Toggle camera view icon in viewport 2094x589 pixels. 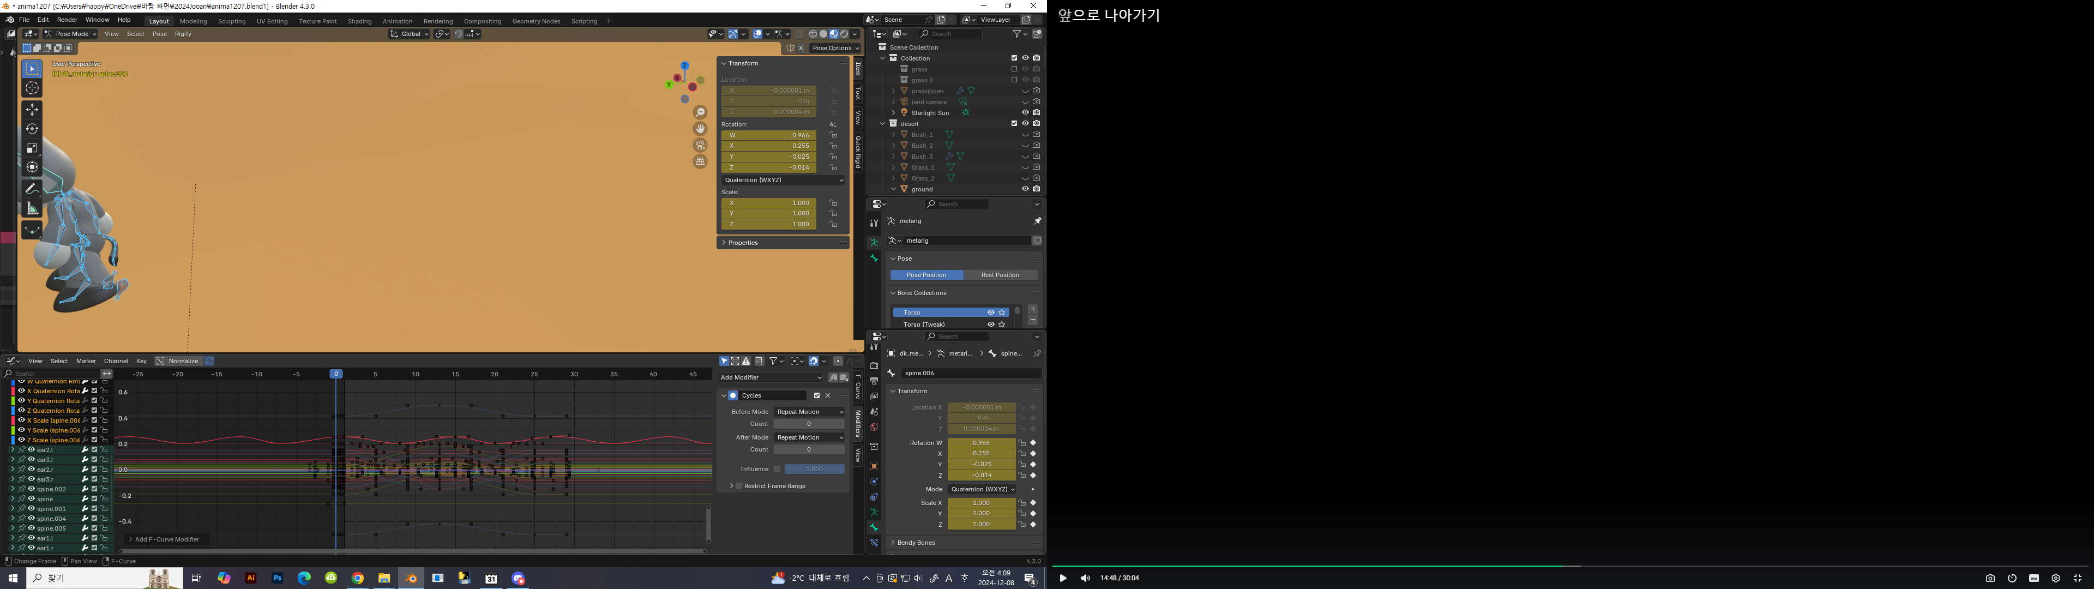click(x=701, y=145)
